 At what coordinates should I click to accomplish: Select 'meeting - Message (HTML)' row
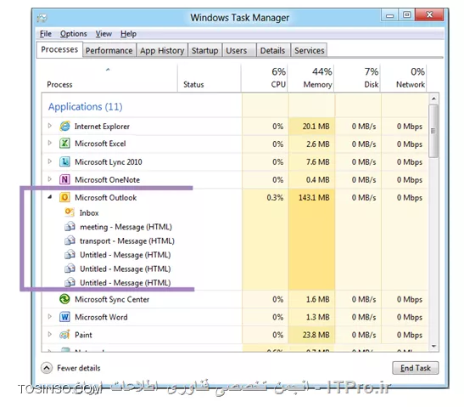point(142,227)
